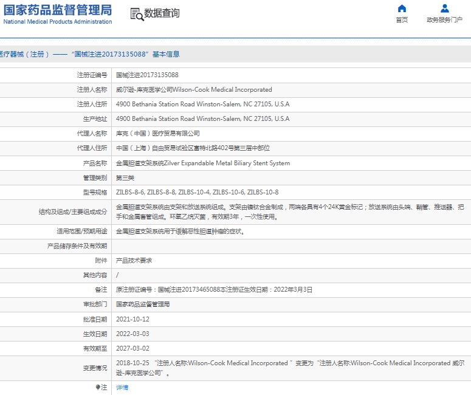This screenshot has width=471, height=395.
Task: Click the home (首页) house icon
Action: pyautogui.click(x=402, y=9)
